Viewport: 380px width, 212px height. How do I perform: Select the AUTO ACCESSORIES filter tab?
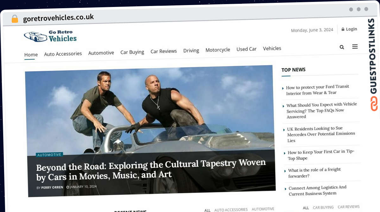pos(231,209)
